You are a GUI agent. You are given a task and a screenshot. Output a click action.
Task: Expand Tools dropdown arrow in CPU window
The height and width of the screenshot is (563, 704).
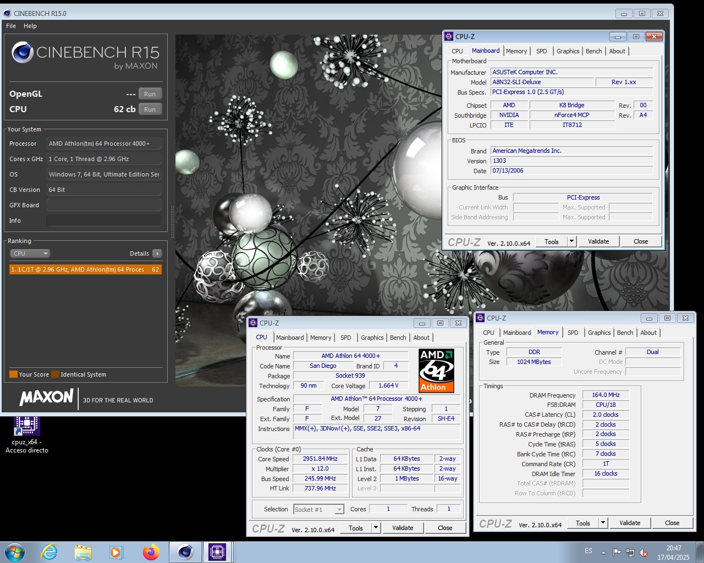(x=376, y=528)
